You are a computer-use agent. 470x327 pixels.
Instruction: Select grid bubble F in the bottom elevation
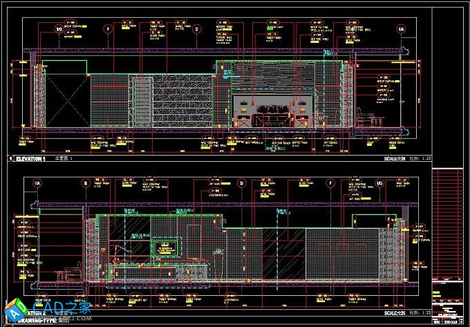pos(330,184)
